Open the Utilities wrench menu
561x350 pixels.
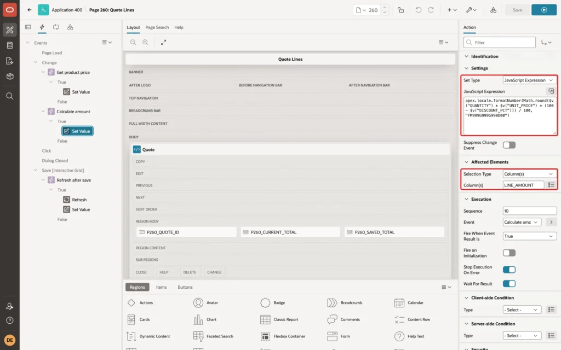(x=471, y=10)
